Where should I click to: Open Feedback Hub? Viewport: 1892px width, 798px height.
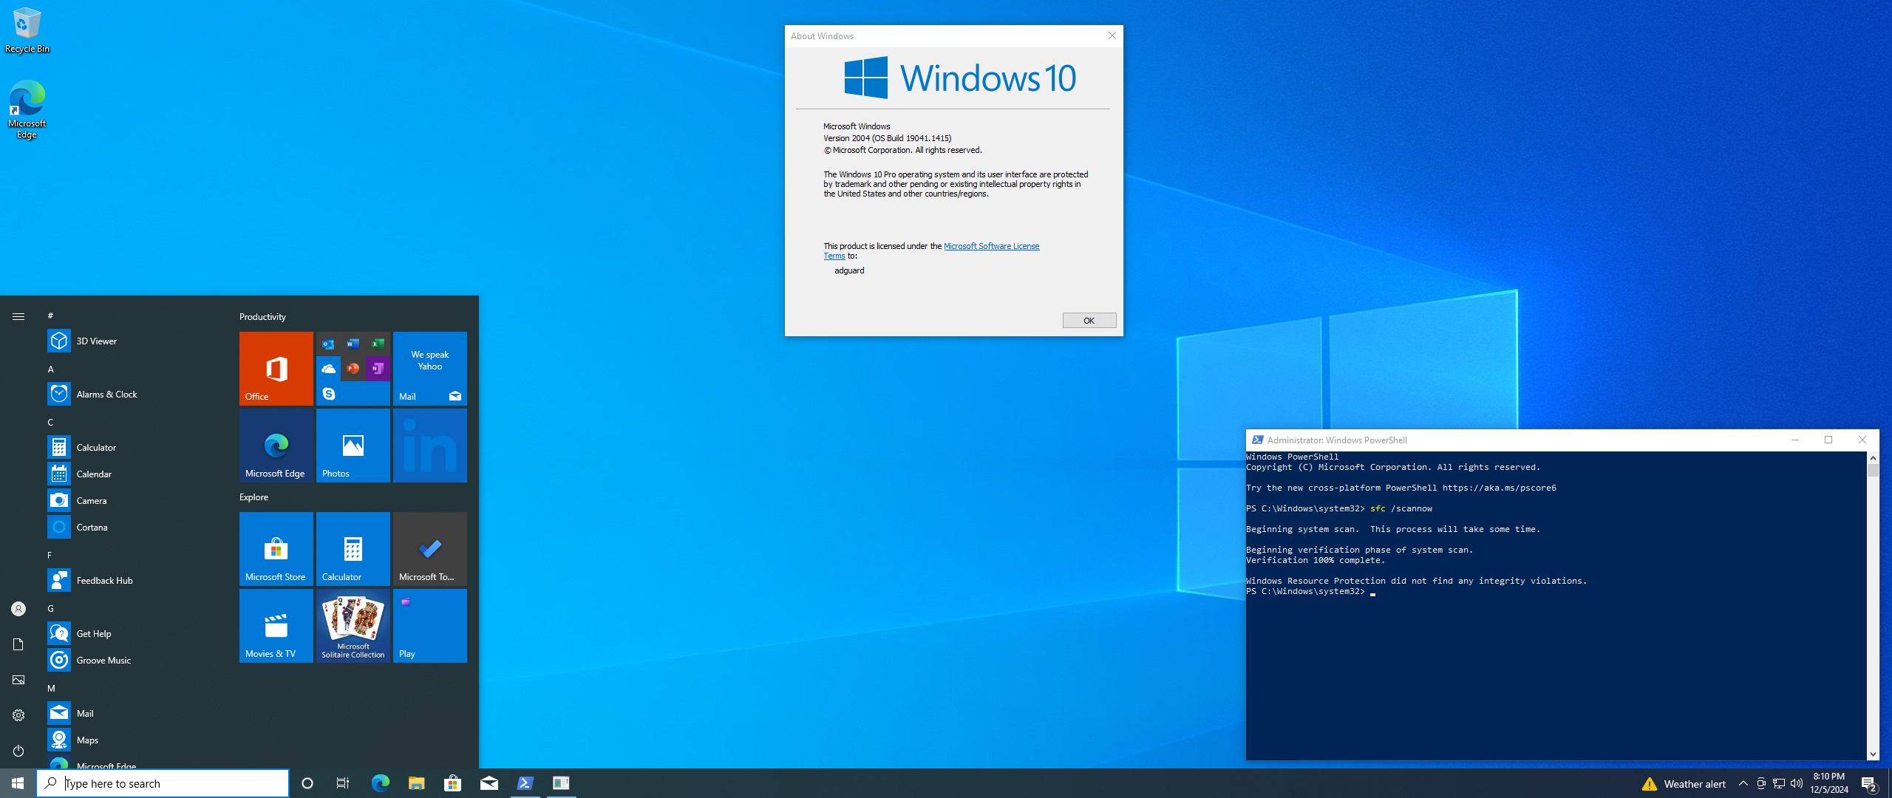[x=133, y=580]
